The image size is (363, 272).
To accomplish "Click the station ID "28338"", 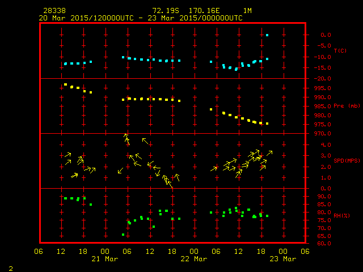I will pyautogui.click(x=54, y=11).
